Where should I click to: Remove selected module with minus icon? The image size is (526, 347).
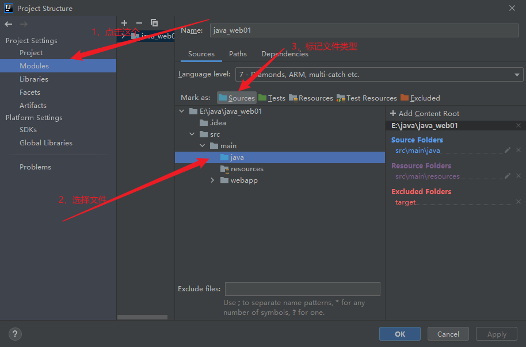(x=139, y=23)
